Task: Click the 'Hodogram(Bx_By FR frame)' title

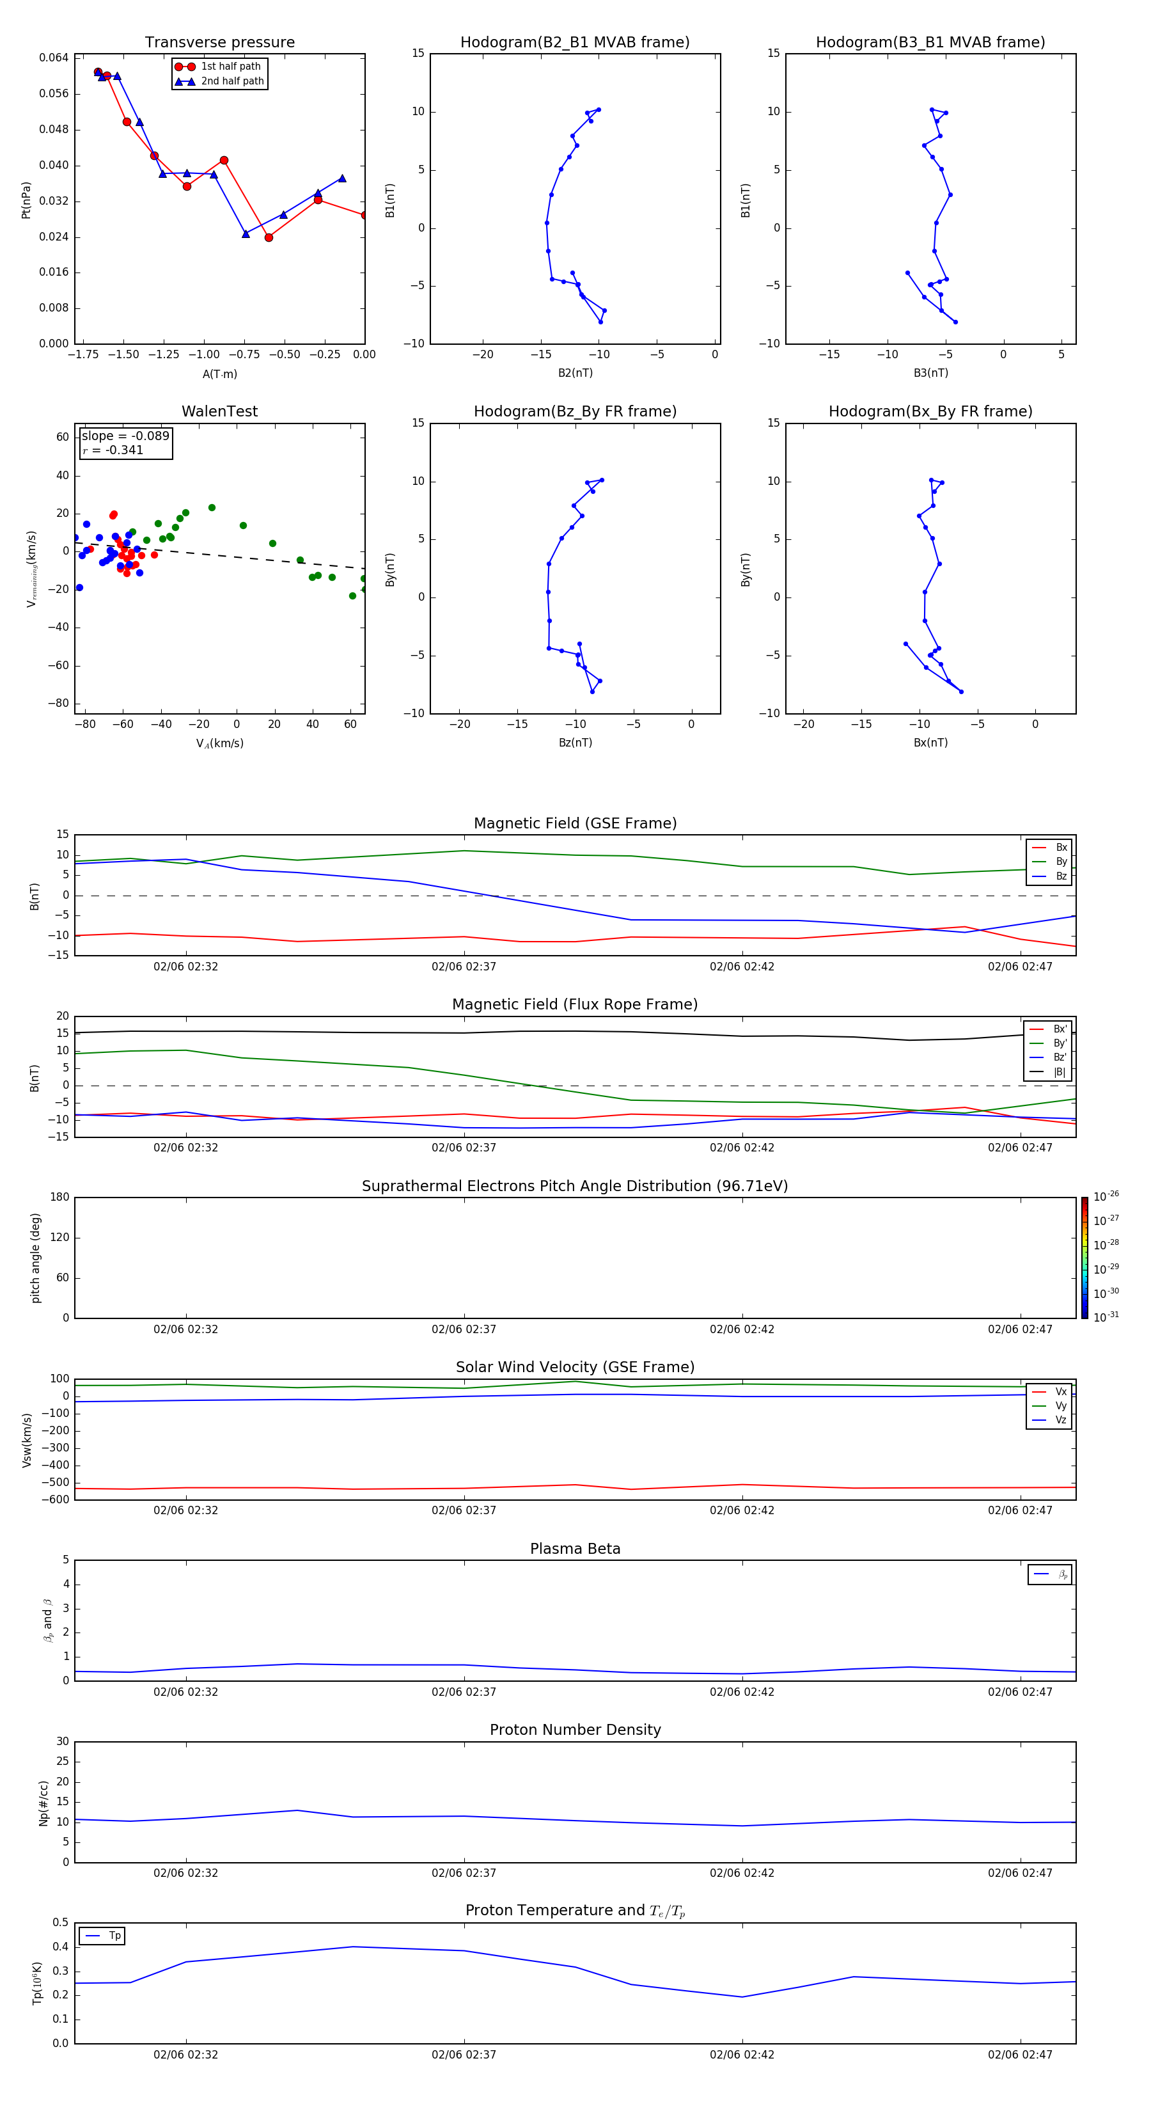Action: pyautogui.click(x=930, y=411)
